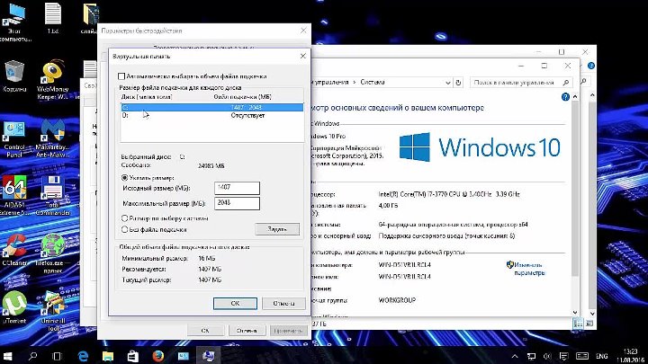Open the network icon in system tray
Viewport: 648px width, 364px height.
[x=532, y=356]
